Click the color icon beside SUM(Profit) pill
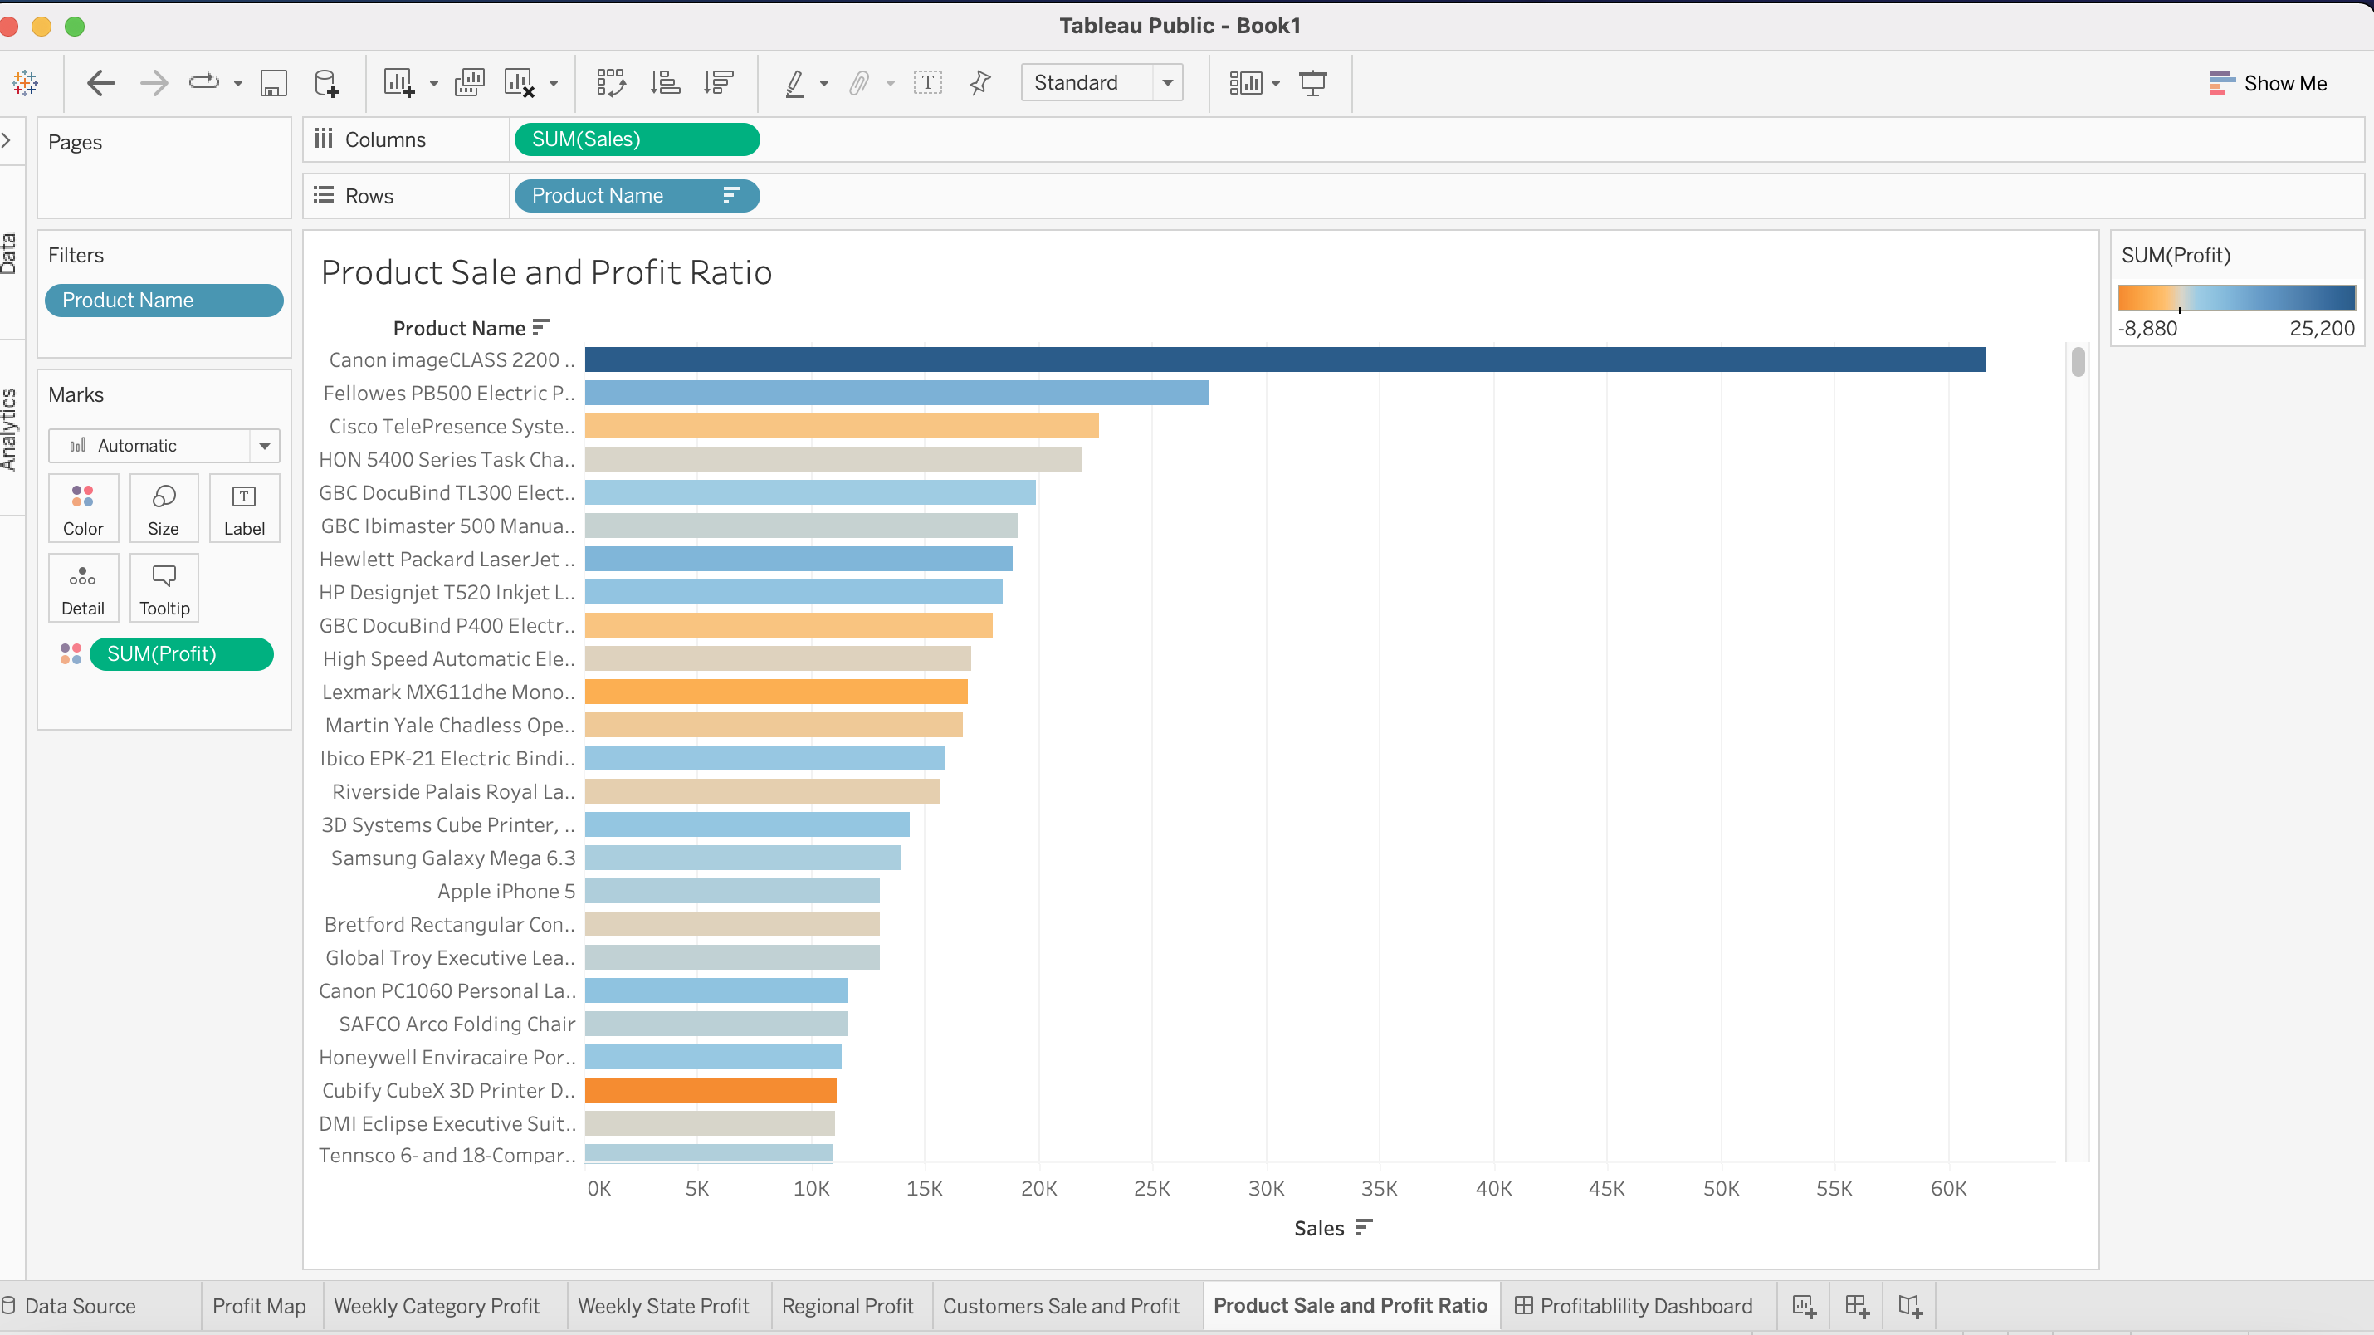 click(x=70, y=653)
